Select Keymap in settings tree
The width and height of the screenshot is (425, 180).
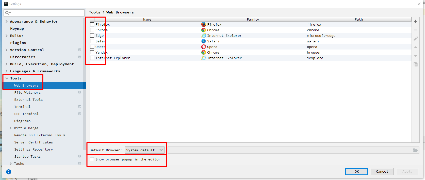tap(17, 29)
